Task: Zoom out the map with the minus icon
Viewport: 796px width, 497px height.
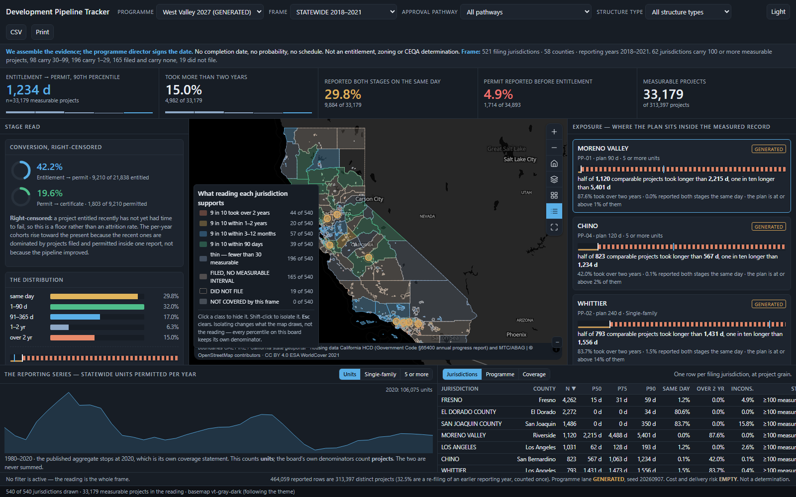Action: tap(554, 148)
